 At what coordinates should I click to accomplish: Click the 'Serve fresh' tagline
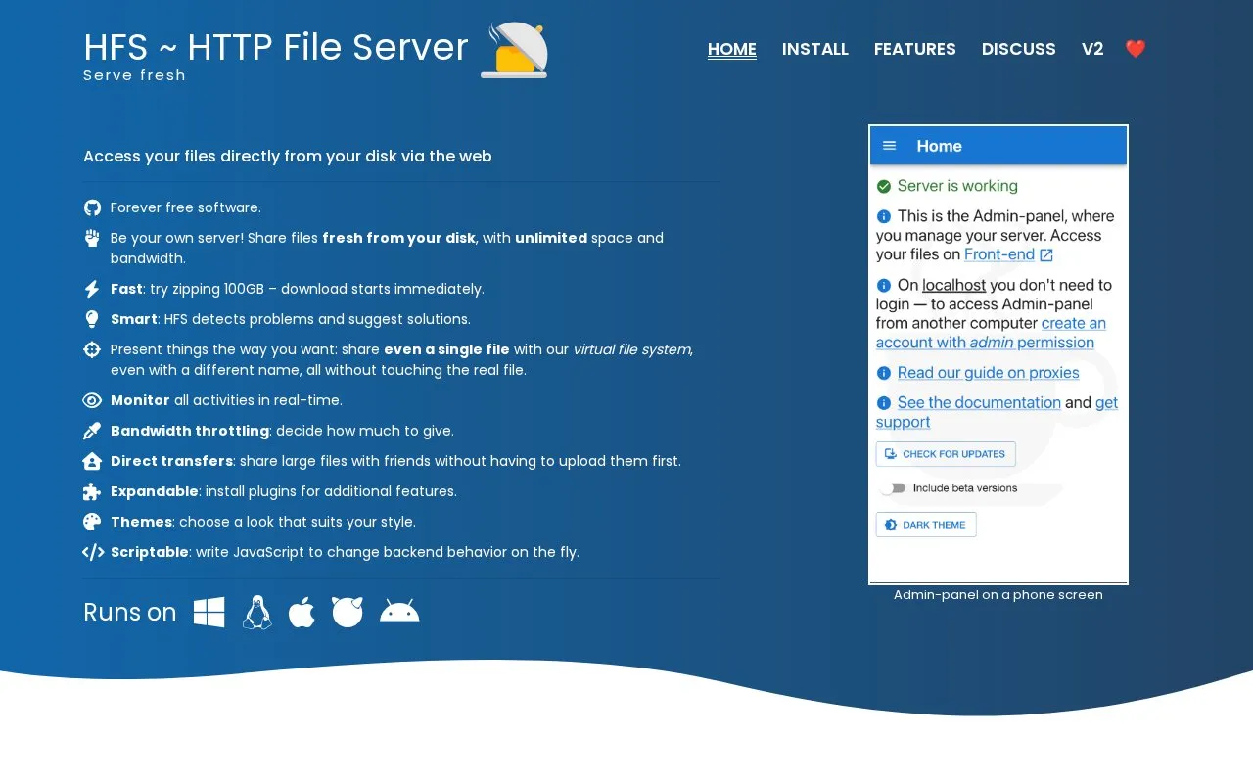(x=134, y=75)
